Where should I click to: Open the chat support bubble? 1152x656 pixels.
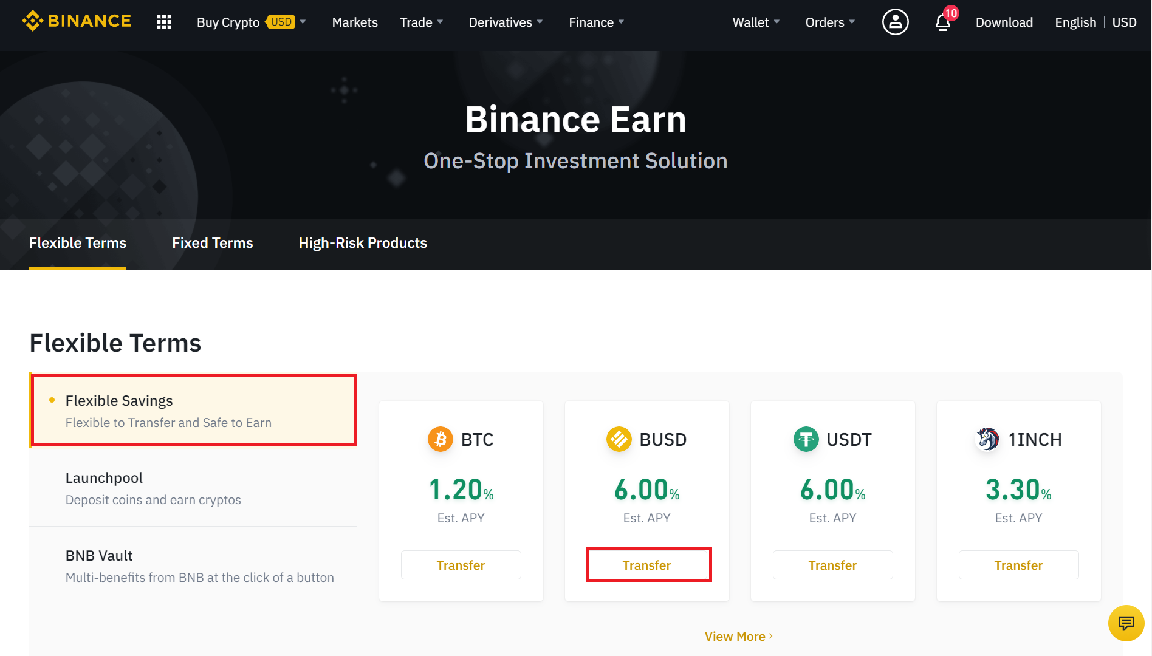(1126, 623)
